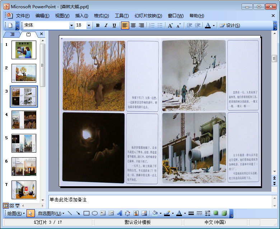280x229 pixels.
Task: Open formatting toolbar font color dropdown
Action: coord(214,25)
